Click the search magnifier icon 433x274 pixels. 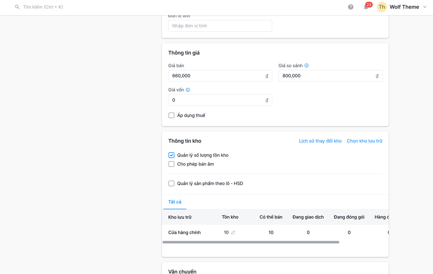tap(17, 7)
